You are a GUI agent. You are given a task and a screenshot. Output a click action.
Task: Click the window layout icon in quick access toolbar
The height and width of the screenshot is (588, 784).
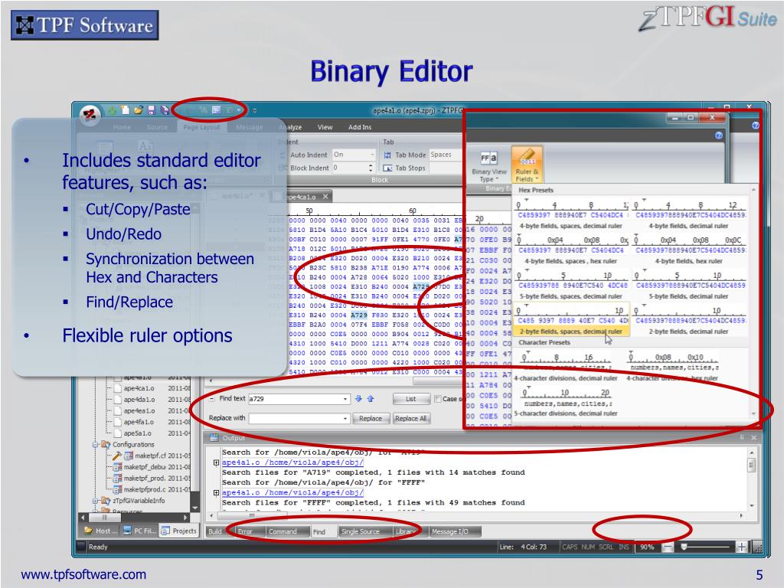click(x=217, y=109)
